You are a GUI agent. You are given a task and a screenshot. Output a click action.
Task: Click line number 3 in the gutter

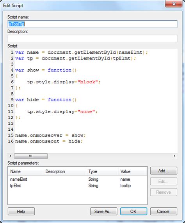(12, 64)
